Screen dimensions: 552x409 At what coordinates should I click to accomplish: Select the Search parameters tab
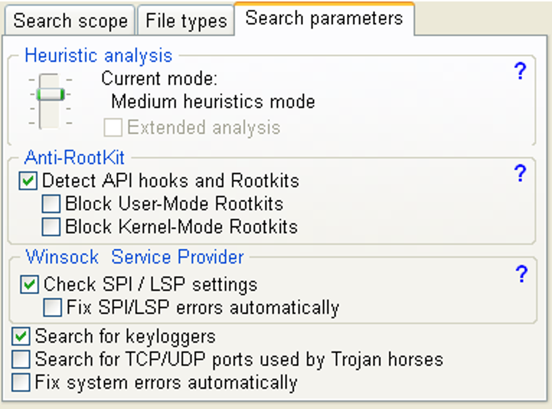click(324, 18)
